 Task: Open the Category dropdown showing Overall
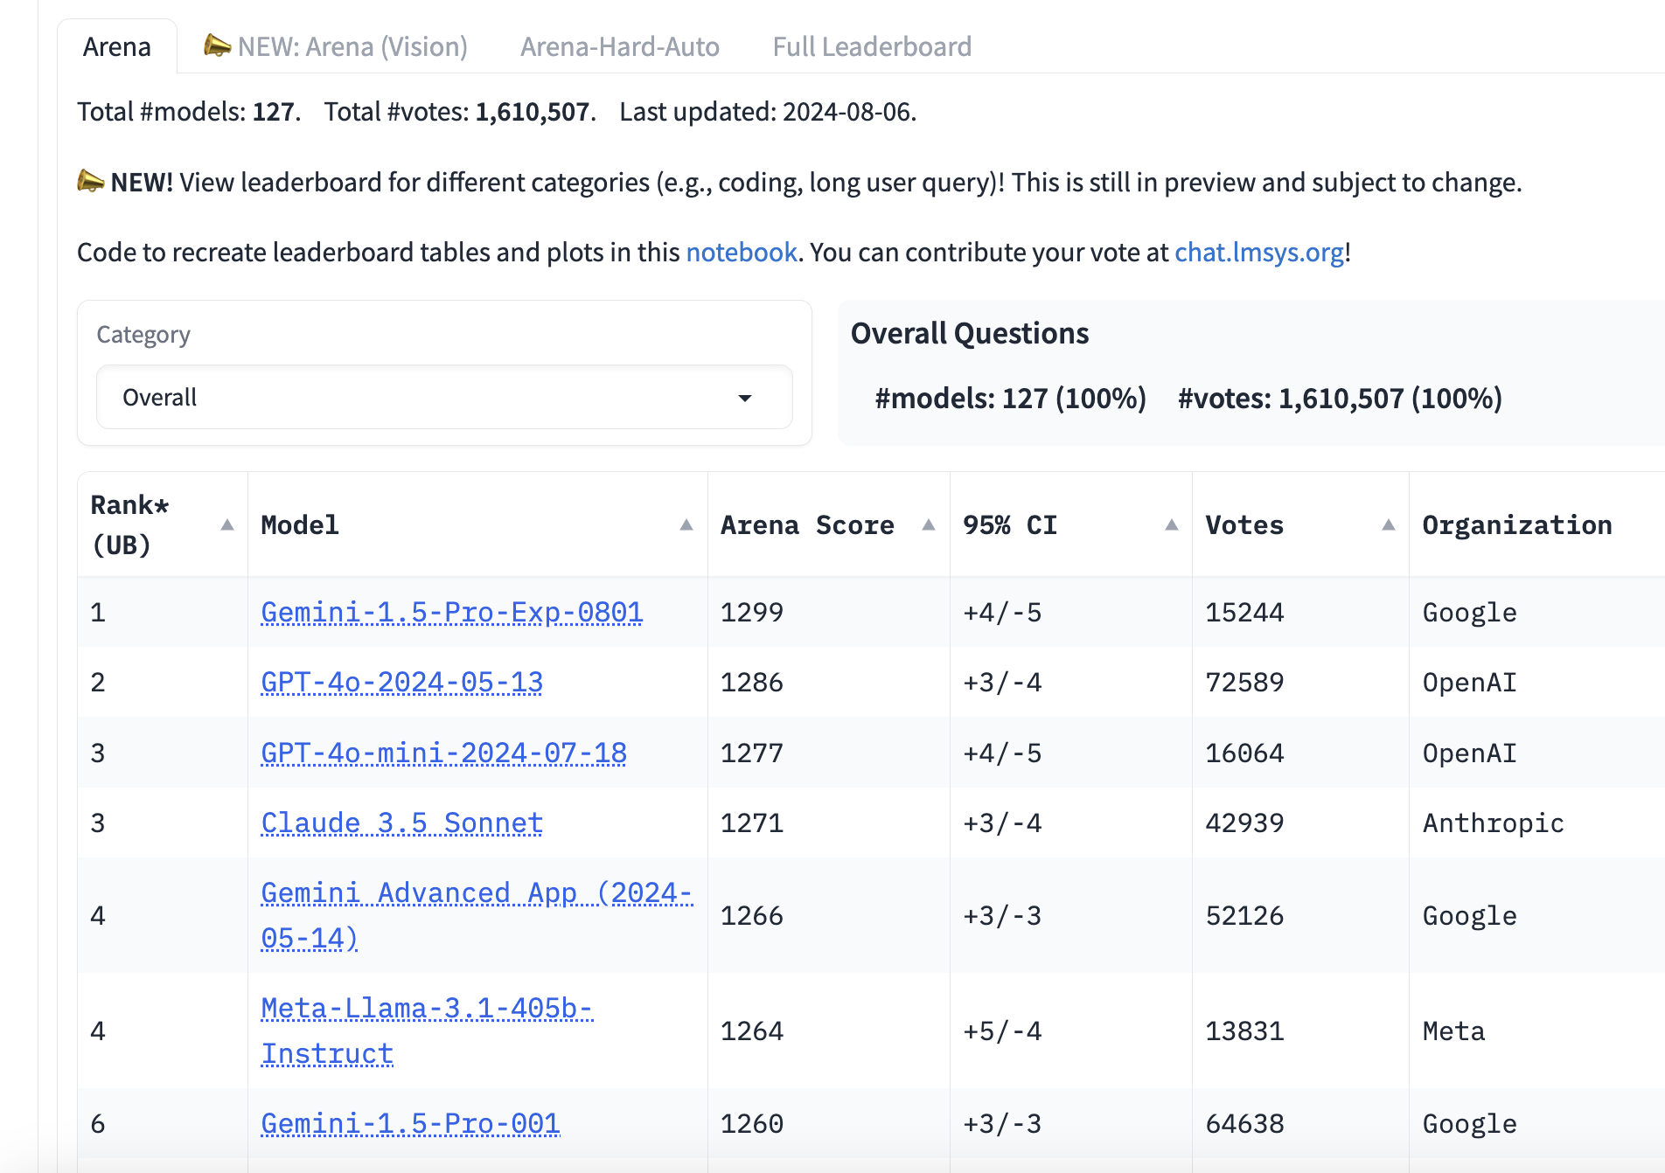(x=444, y=397)
